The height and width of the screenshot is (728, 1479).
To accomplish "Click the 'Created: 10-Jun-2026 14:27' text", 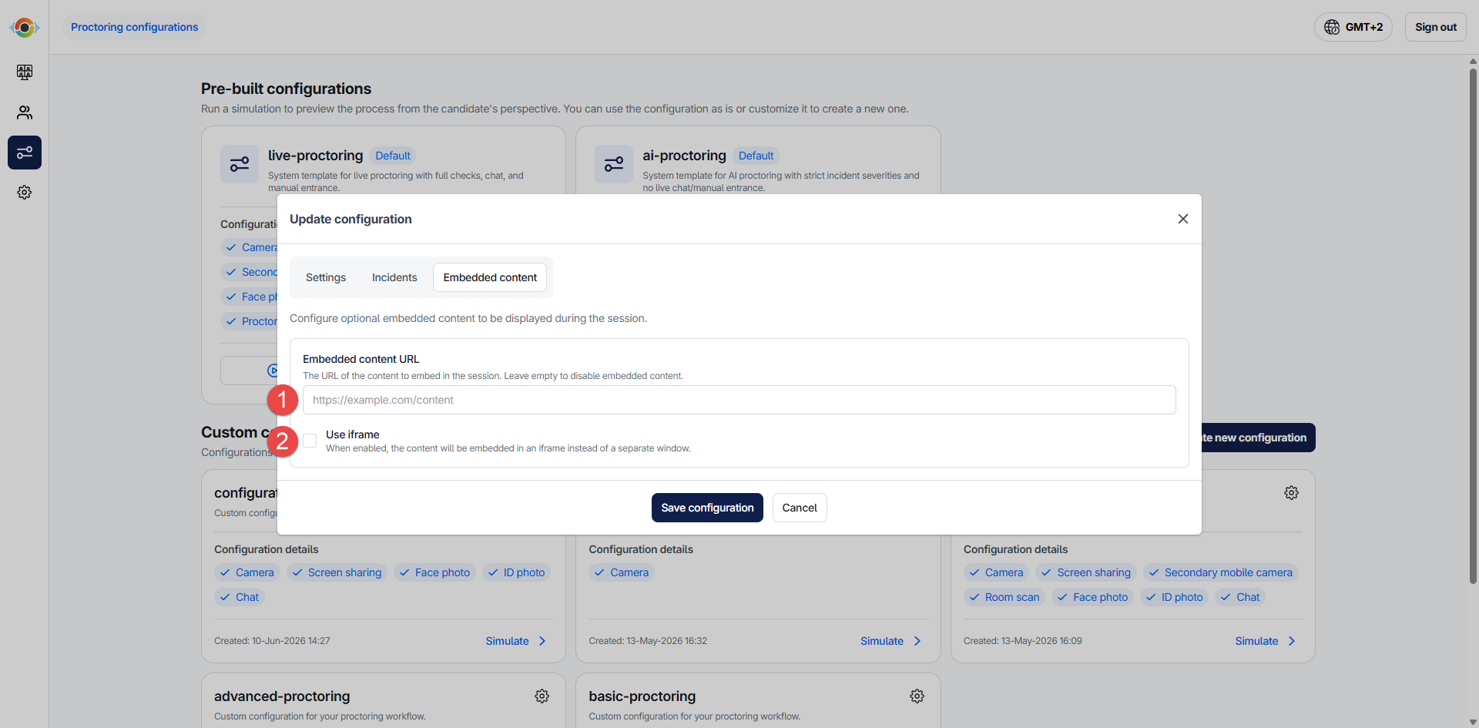I will click(272, 641).
